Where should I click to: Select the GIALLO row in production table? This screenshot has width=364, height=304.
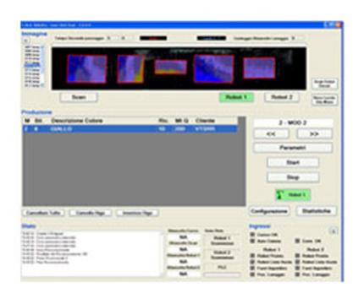click(130, 129)
